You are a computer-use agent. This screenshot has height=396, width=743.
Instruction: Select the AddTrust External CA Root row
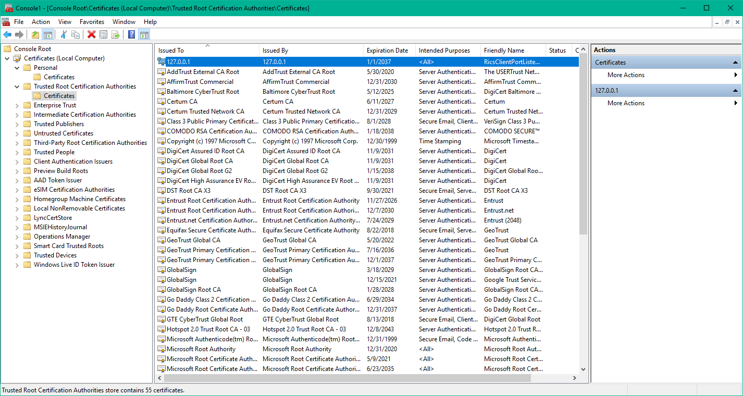pyautogui.click(x=367, y=72)
